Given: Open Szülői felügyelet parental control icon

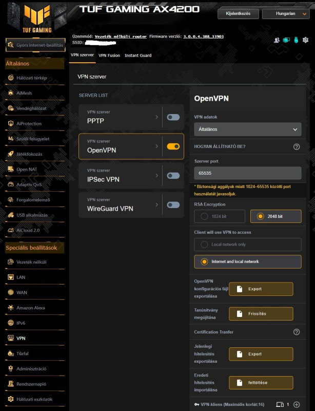Looking at the screenshot, I should click(10, 139).
